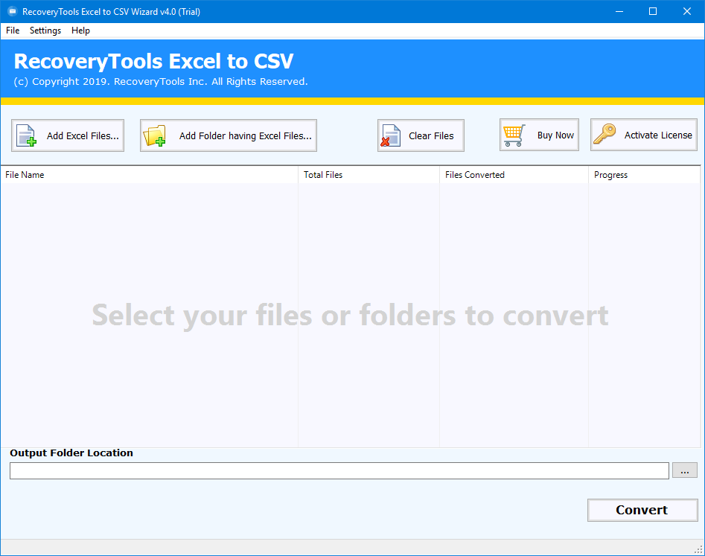Click the app icon in the title bar
Image resolution: width=705 pixels, height=556 pixels.
pos(12,11)
